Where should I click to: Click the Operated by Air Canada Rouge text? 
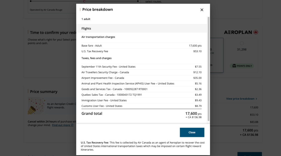pyautogui.click(x=46, y=10)
